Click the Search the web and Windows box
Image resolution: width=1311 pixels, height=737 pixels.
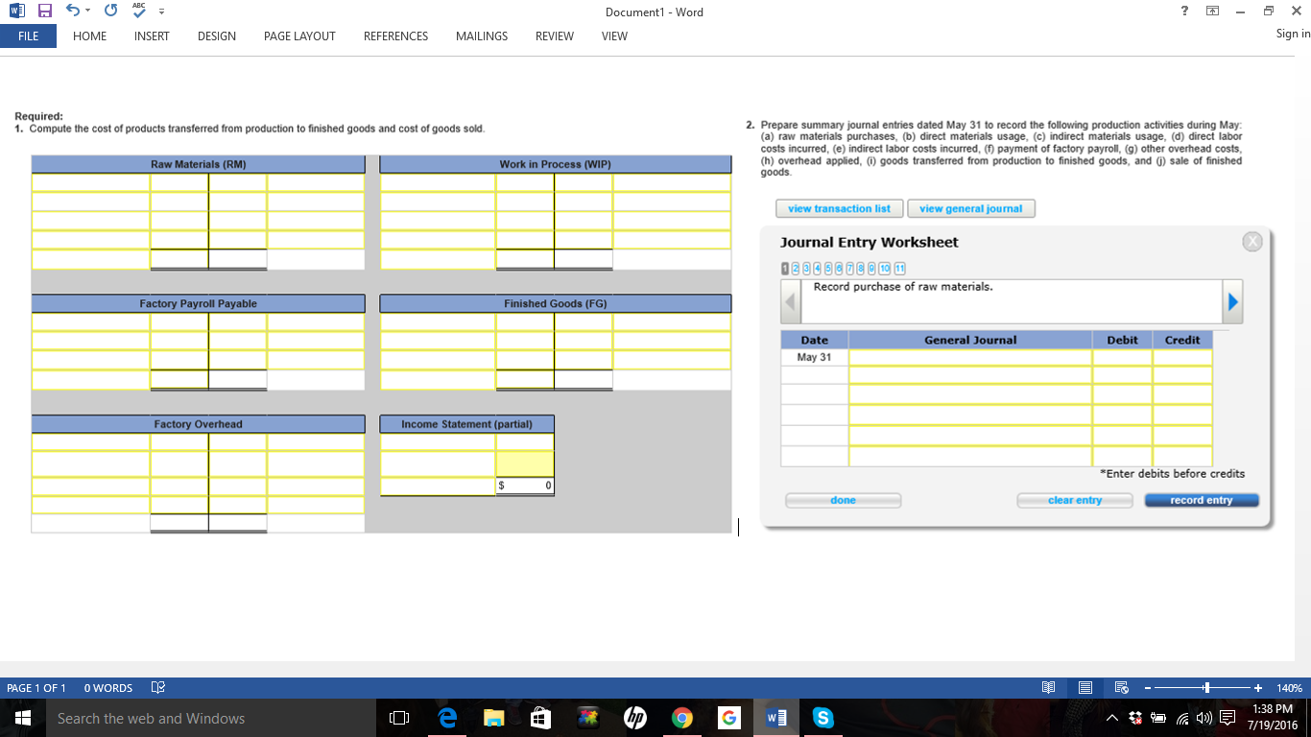coord(211,718)
